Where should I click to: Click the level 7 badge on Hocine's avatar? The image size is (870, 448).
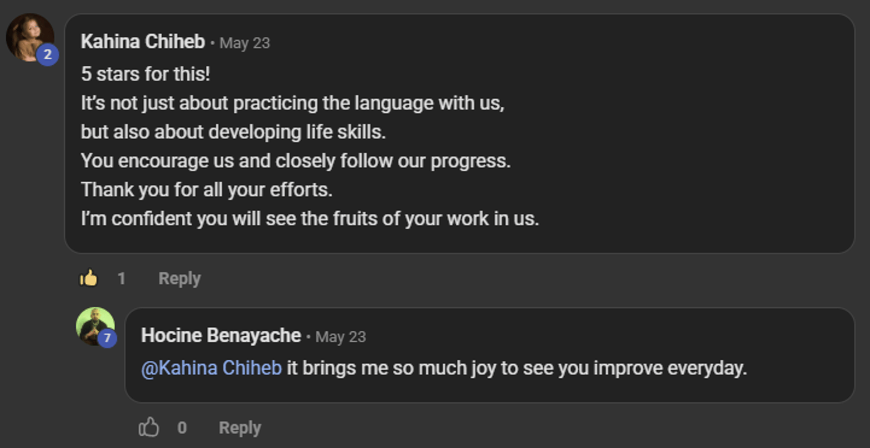[x=107, y=338]
